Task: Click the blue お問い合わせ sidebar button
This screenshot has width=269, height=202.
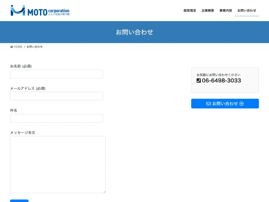Action: coord(225,104)
